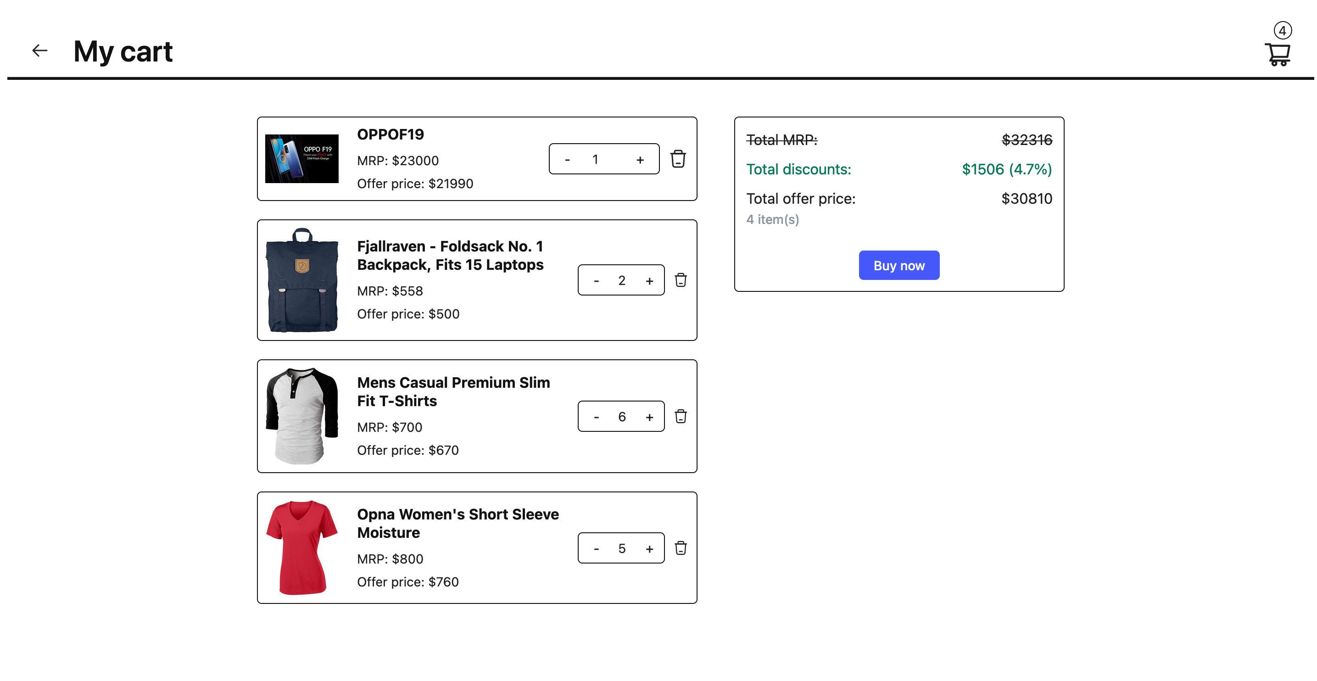
Task: Open the red Opna women's shirt image
Action: tap(301, 547)
